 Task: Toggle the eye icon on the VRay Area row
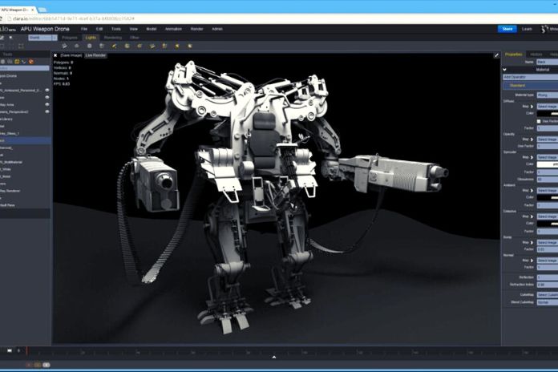[47, 105]
